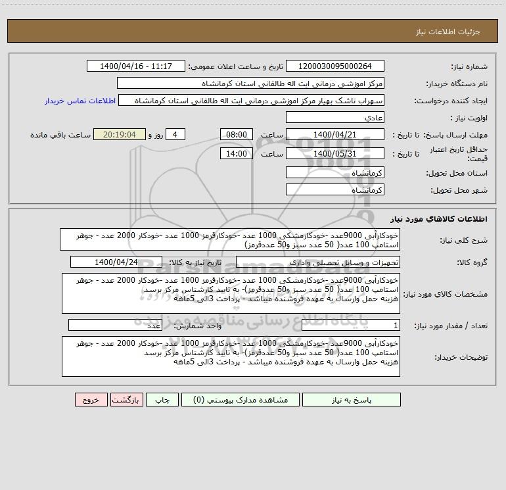The height and width of the screenshot is (490, 506).
Task: Click the مهلت ارسال پاسخ label
Action: point(455,135)
